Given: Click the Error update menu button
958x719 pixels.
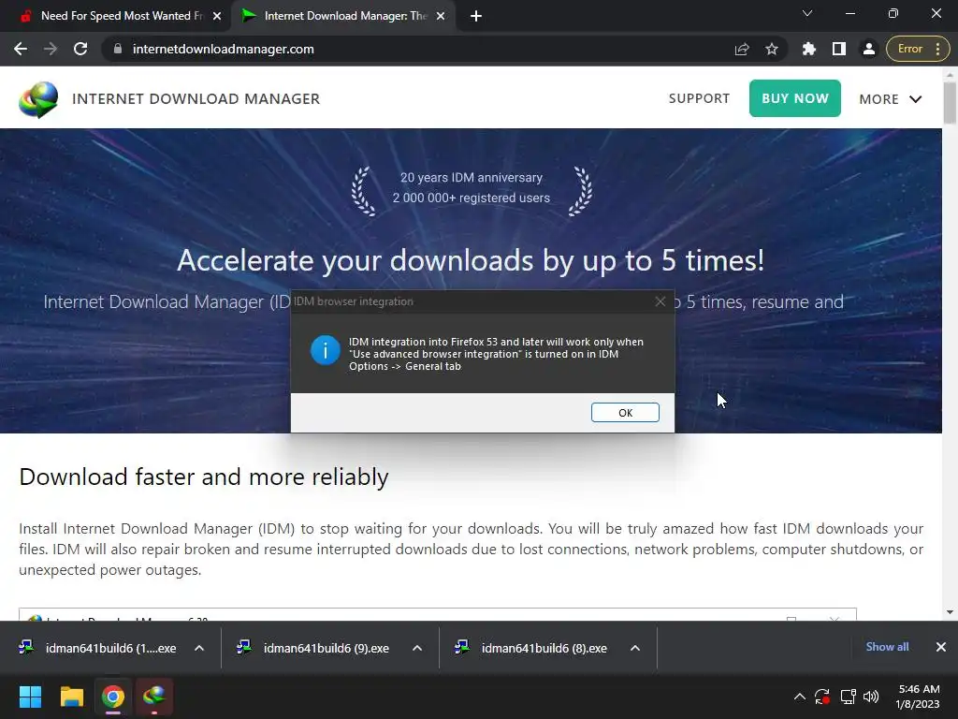Looking at the screenshot, I should tap(918, 49).
